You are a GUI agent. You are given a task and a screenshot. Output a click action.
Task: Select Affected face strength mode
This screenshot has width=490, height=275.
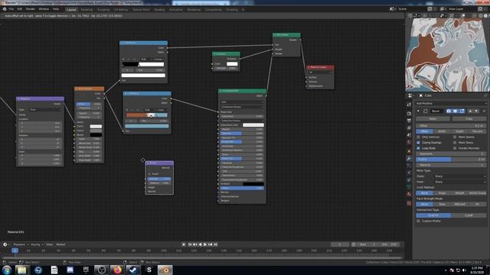click(x=459, y=204)
